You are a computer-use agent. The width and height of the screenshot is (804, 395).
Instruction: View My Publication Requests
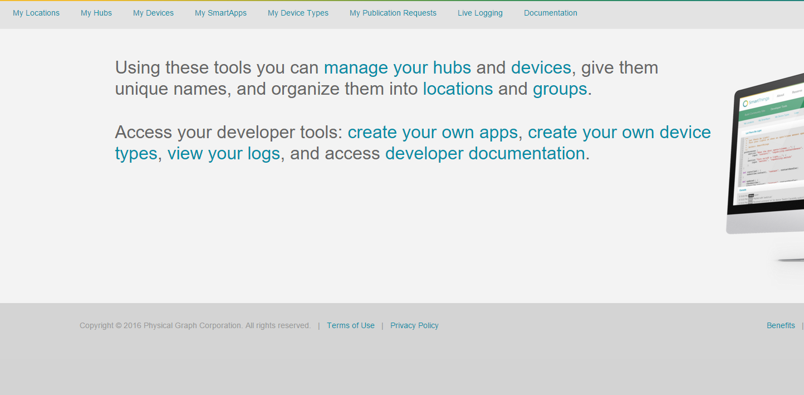pyautogui.click(x=393, y=13)
